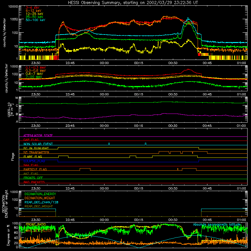Image resolution: width=251 pixels, height=251 pixels.
Task: Select the cyan 50-100 keV legend label
Action: (x=35, y=20)
